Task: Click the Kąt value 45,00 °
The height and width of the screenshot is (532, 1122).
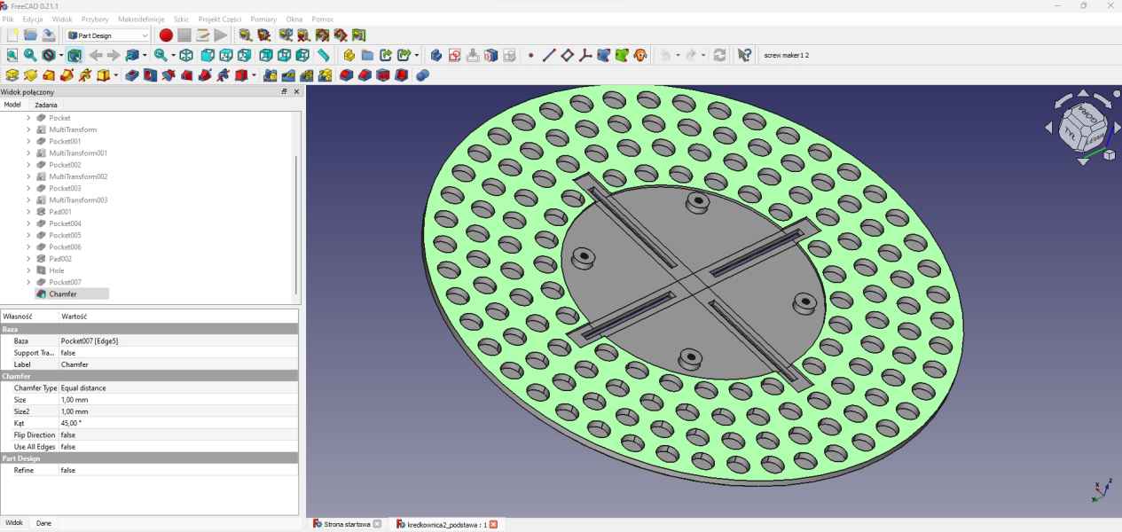Action: [x=177, y=423]
